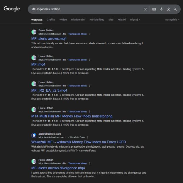The width and height of the screenshot is (183, 183).
Task: Click Forex Station favicon of MFI.mq4 result
Action: (34, 58)
